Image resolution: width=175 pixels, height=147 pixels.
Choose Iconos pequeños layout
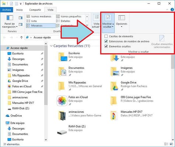69,16
